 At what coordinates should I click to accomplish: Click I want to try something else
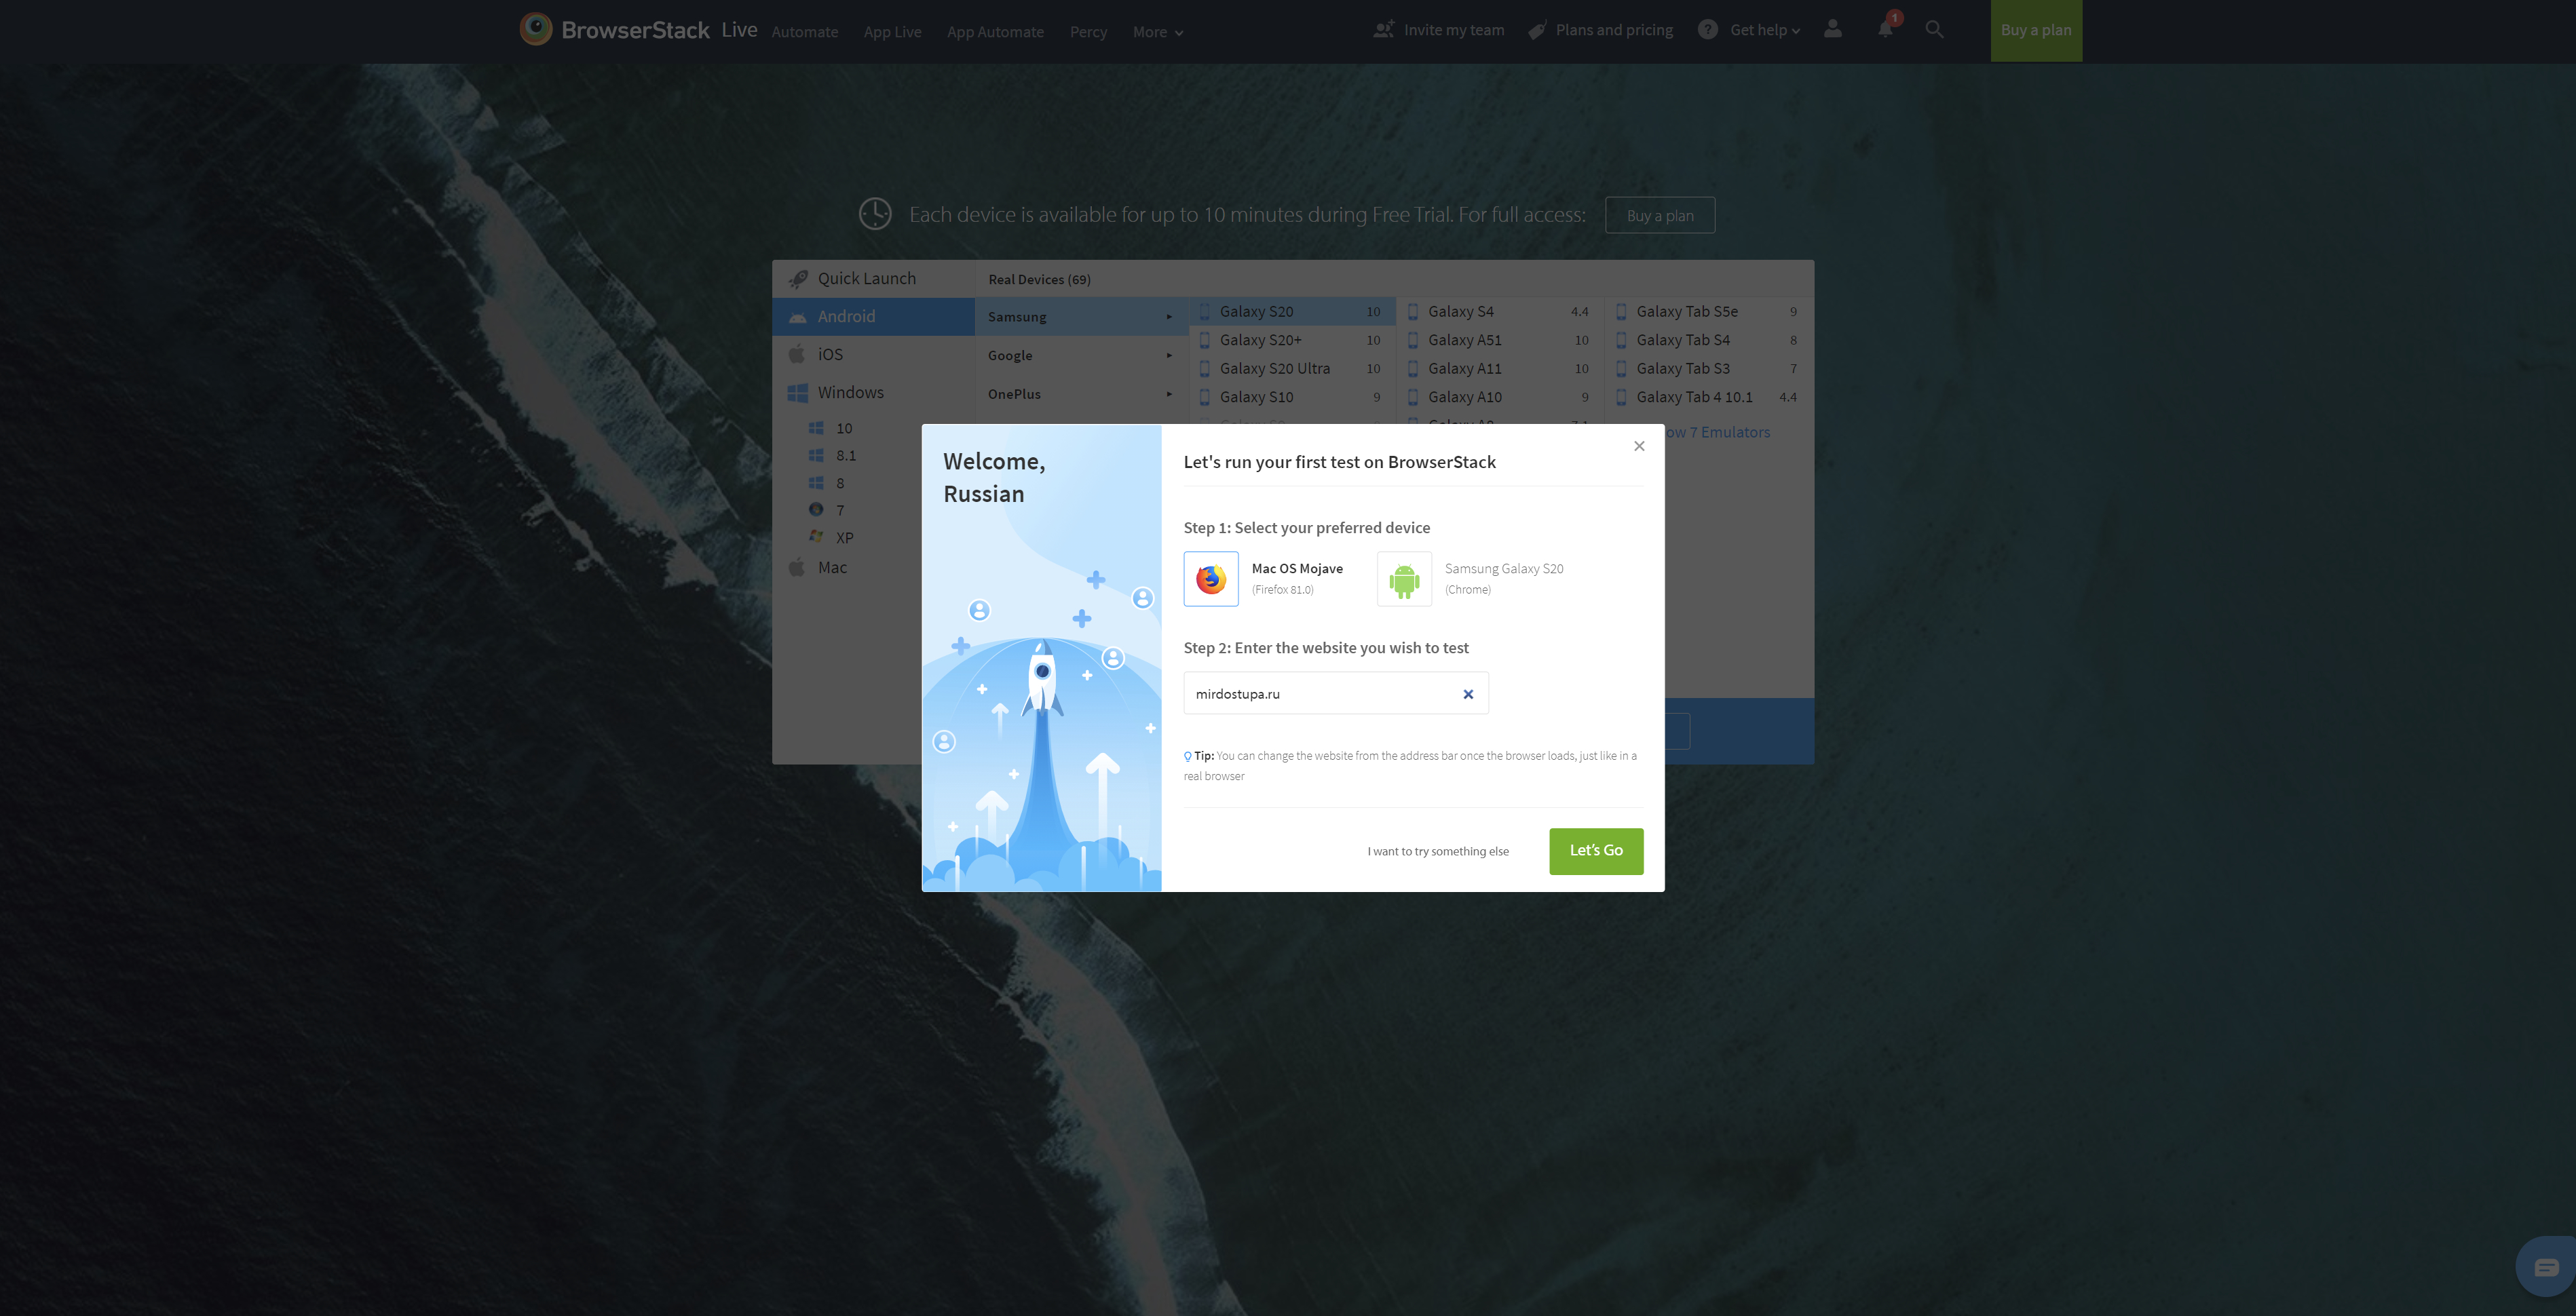pos(1437,851)
